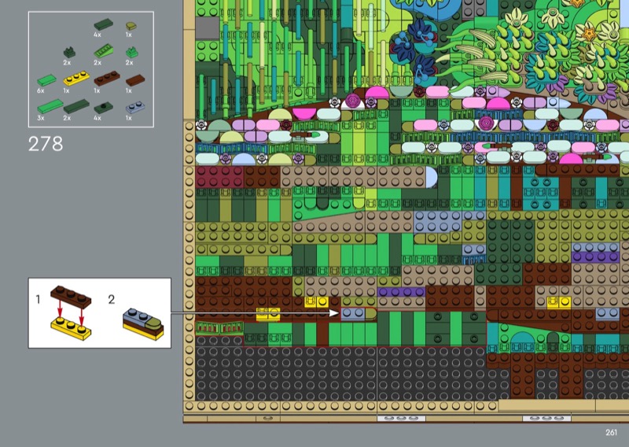Click the smooth brown tile part, 1x
This screenshot has height=447, width=629.
(x=134, y=79)
